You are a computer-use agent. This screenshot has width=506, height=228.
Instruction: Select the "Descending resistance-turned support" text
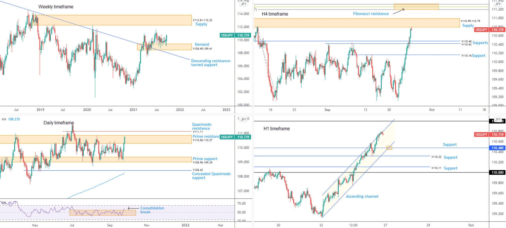[211, 63]
